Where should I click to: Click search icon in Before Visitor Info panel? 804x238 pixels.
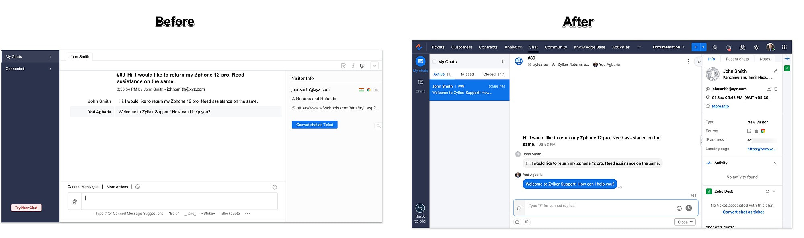[378, 126]
